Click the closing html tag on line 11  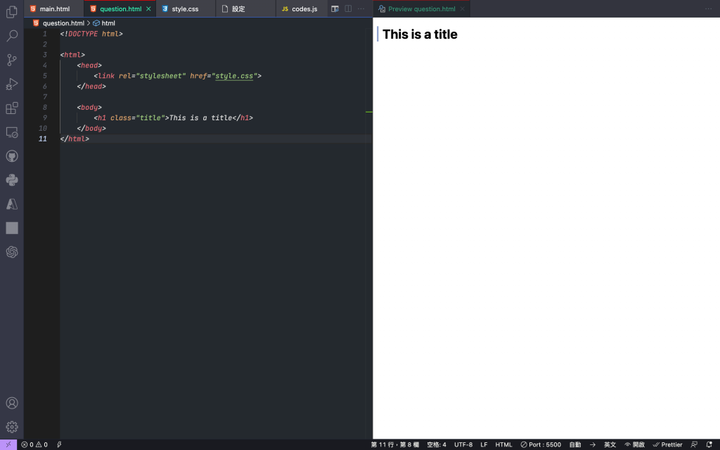tap(75, 139)
